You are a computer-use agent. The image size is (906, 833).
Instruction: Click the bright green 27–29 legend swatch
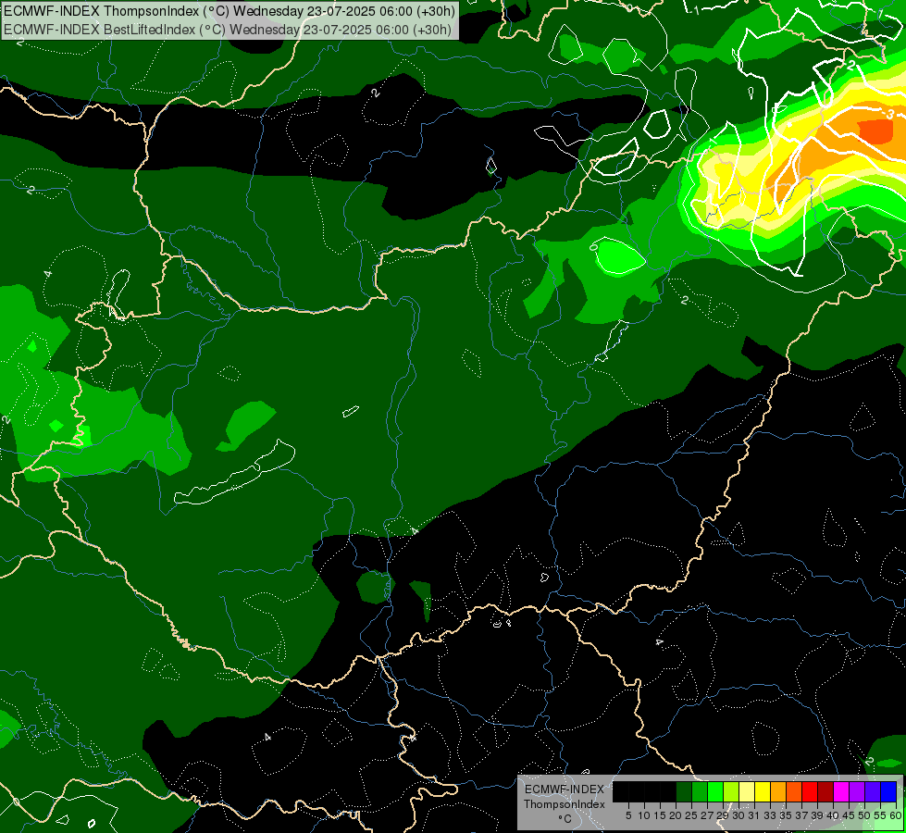(x=715, y=791)
